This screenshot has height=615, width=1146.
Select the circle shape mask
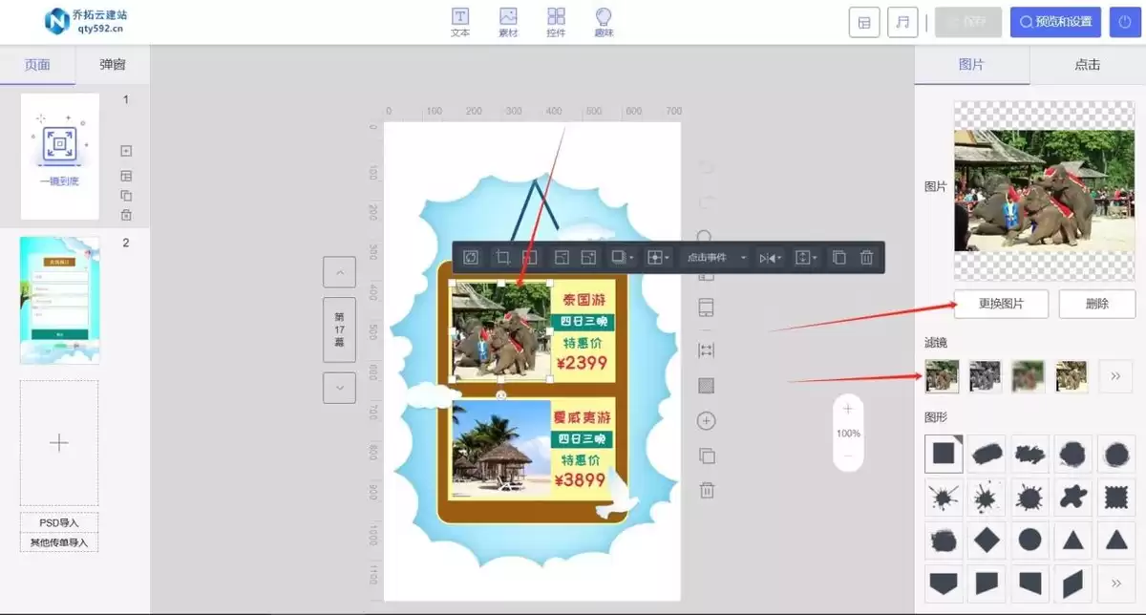tap(1029, 540)
